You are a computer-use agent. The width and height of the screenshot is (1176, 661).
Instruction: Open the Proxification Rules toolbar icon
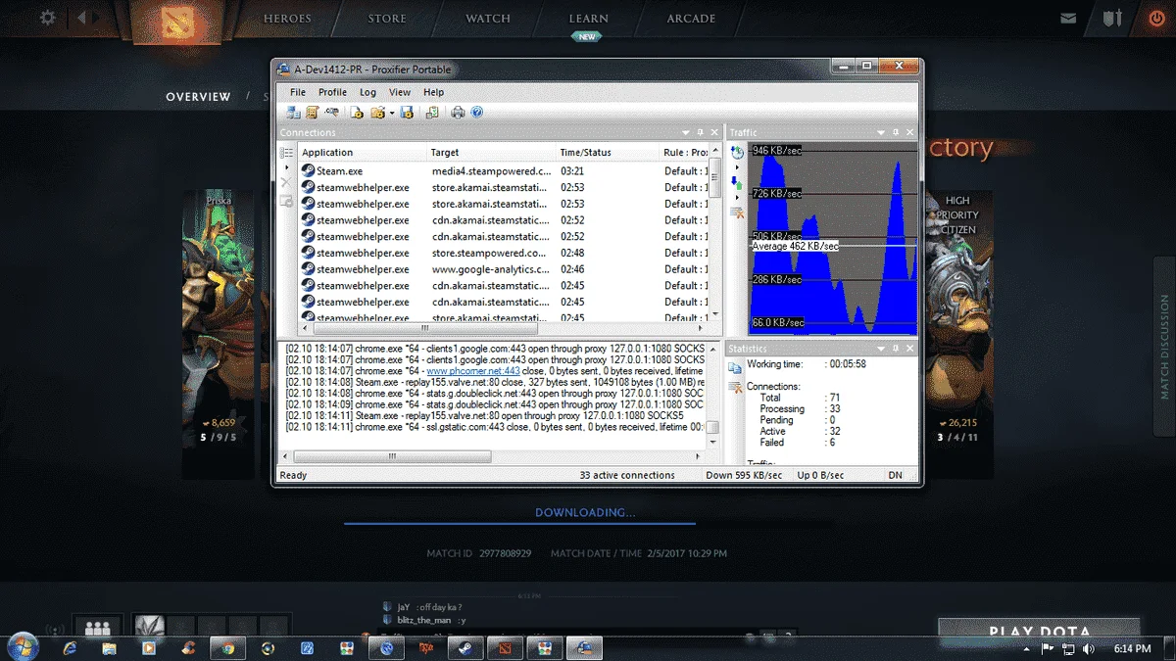tap(313, 112)
